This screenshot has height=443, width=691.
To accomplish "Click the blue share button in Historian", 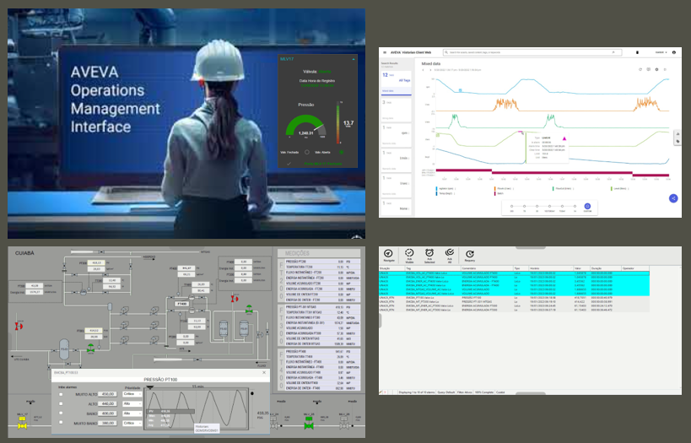I will point(673,198).
